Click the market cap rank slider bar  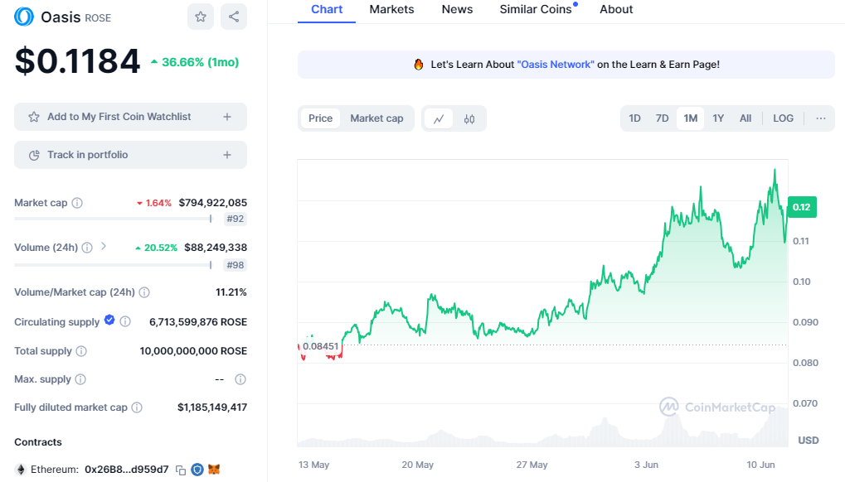coord(113,219)
